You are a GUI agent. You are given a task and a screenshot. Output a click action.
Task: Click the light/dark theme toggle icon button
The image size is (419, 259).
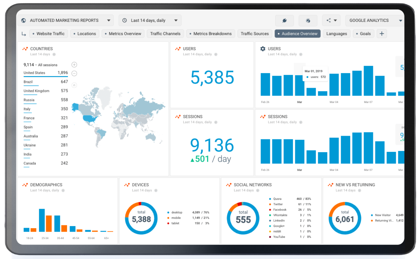308,20
